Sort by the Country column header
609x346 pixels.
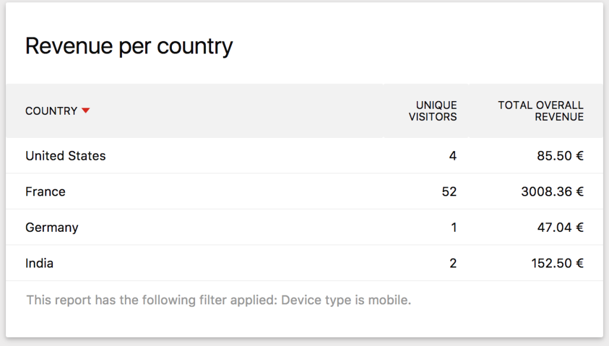[x=51, y=111]
